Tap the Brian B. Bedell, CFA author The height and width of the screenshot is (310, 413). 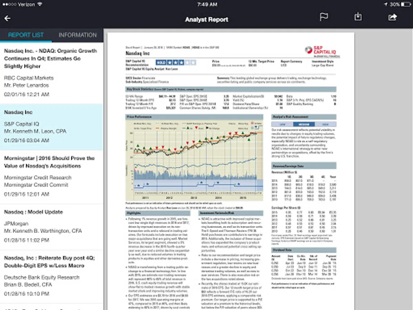[28, 285]
